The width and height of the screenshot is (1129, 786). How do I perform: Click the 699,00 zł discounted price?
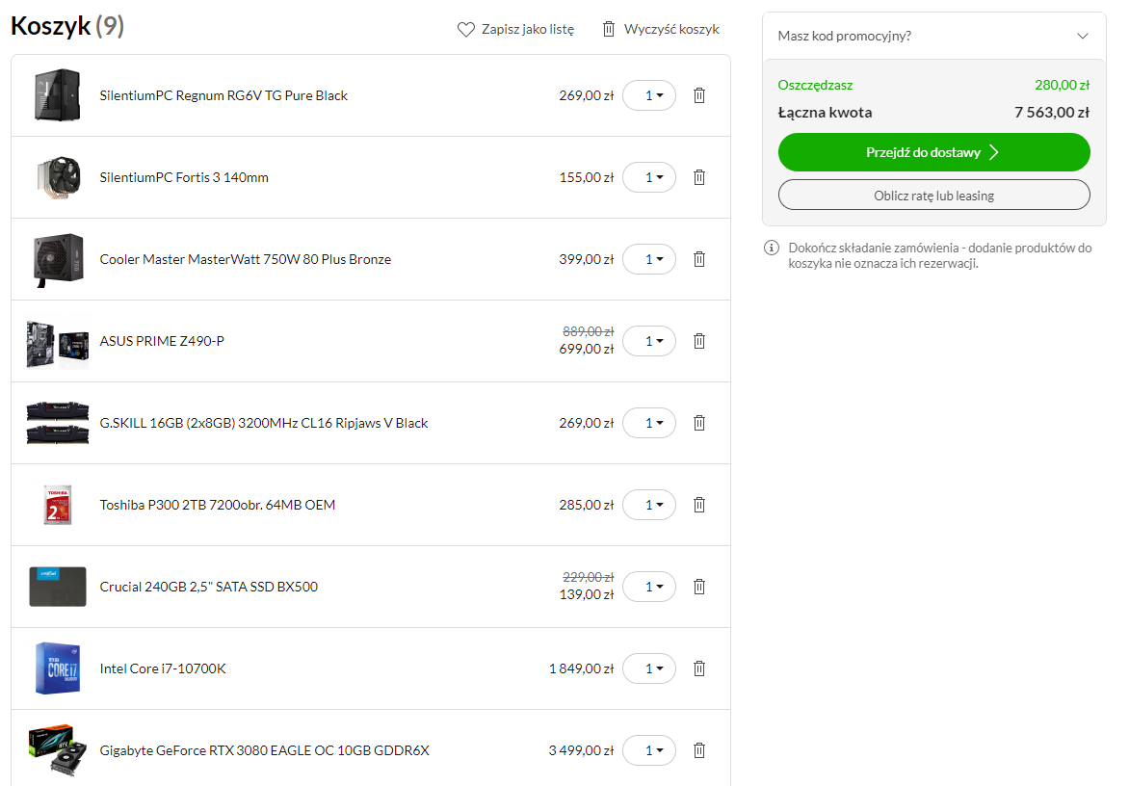point(587,349)
